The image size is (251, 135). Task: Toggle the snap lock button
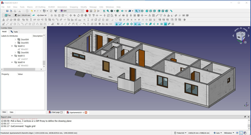click(x=117, y=24)
